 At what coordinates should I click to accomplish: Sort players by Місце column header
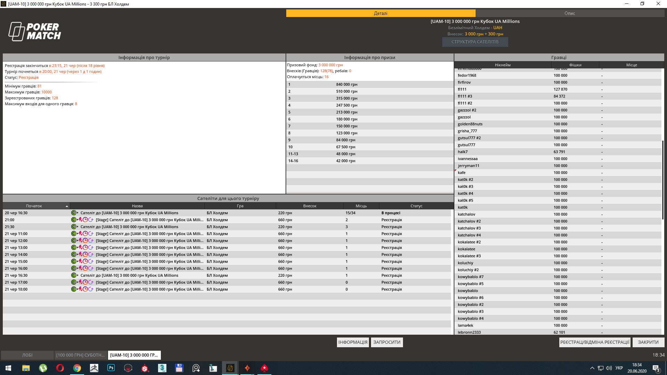[x=632, y=65]
